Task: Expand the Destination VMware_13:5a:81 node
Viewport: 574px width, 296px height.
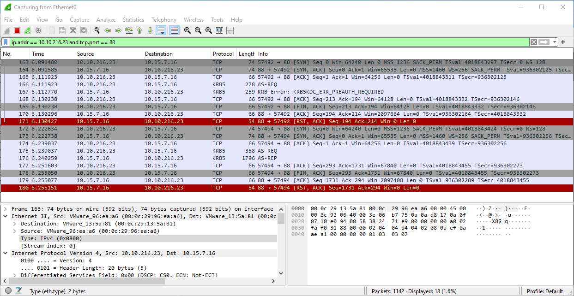Action: (x=15, y=224)
